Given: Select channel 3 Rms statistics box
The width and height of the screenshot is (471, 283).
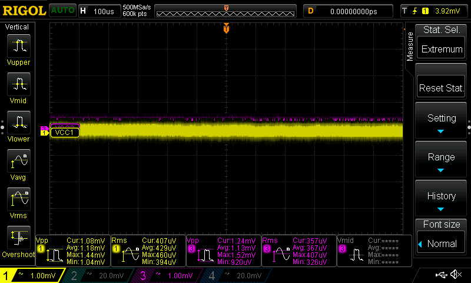Looking at the screenshot, I should pos(299,251).
